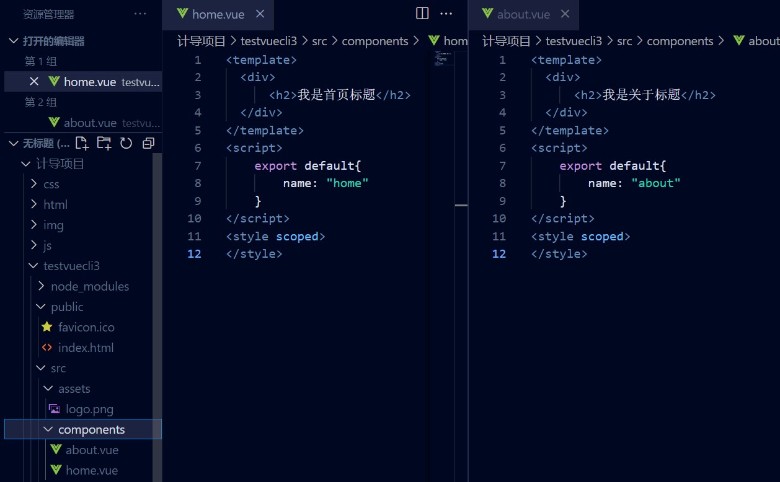Close the home.vue editor tab
This screenshot has height=482, width=780.
point(260,14)
